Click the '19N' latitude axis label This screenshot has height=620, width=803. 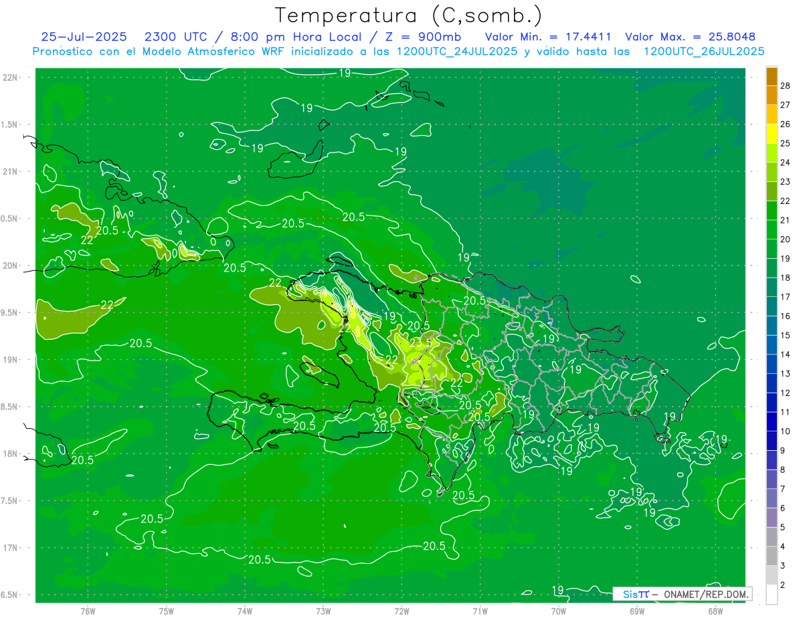(x=11, y=360)
